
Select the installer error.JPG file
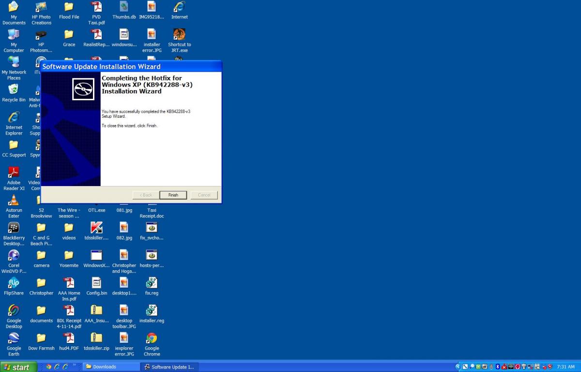pos(152,41)
